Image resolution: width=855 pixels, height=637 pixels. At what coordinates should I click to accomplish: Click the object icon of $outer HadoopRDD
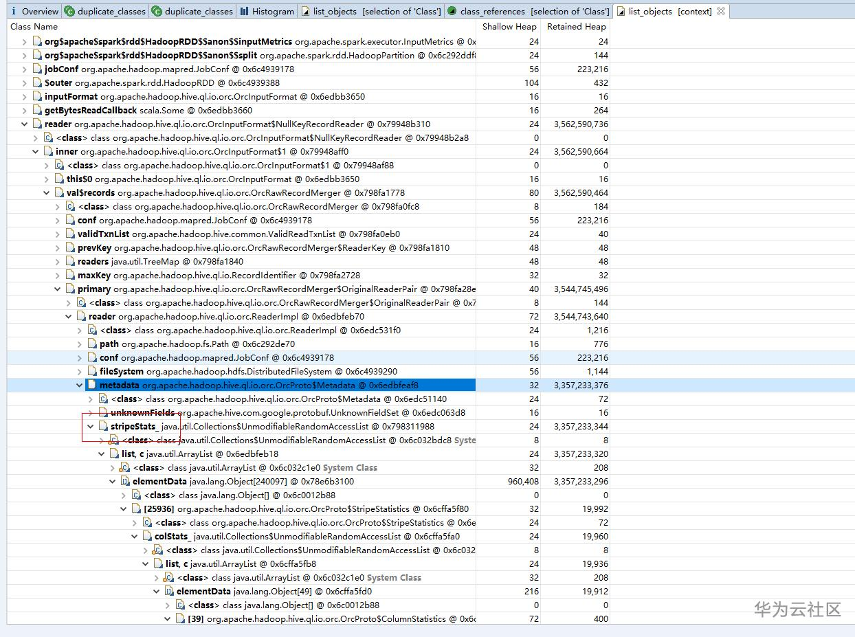click(37, 82)
